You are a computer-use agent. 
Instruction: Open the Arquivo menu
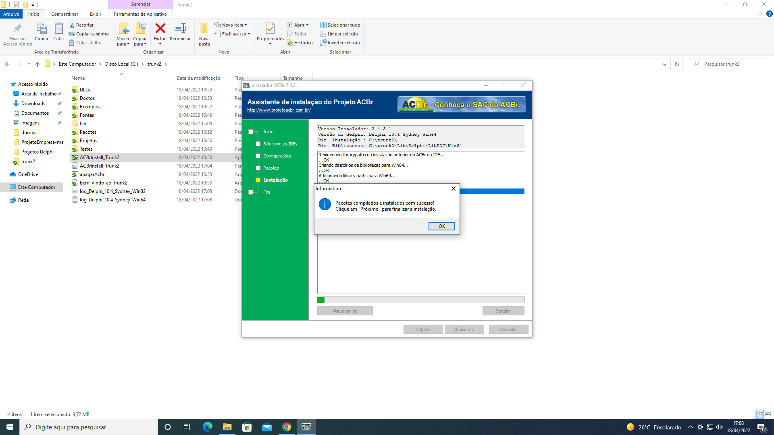click(x=11, y=14)
